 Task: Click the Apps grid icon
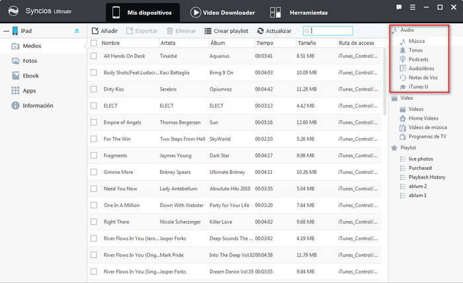click(x=15, y=91)
